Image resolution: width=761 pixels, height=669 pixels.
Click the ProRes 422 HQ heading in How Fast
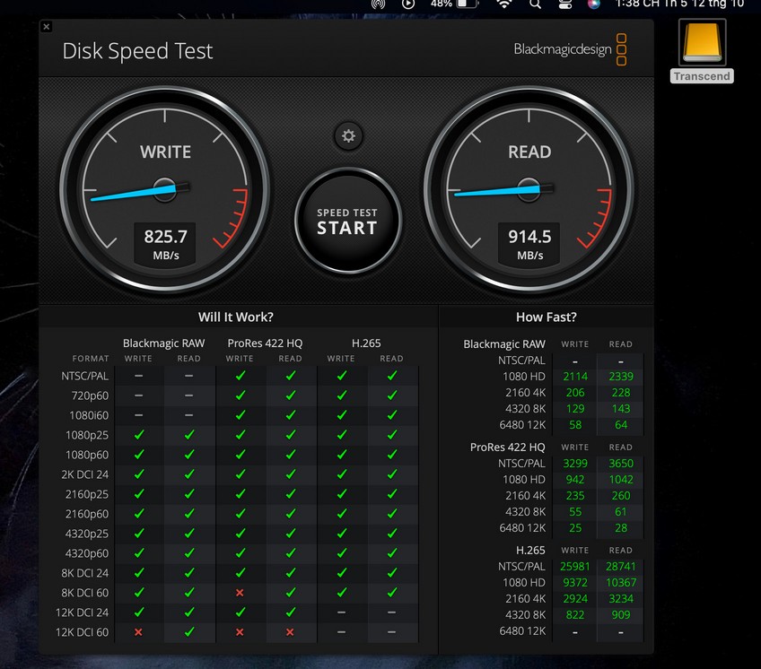click(x=507, y=447)
